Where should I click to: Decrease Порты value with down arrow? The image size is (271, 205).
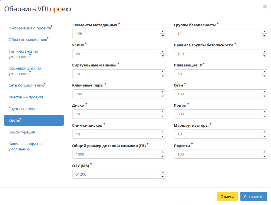(264, 116)
